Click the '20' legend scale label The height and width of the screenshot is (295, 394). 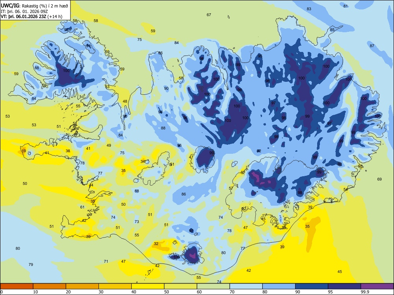click(x=68, y=292)
